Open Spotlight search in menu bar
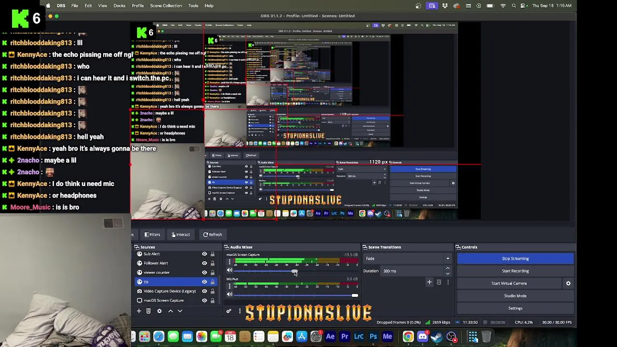The height and width of the screenshot is (347, 617). pos(514,6)
